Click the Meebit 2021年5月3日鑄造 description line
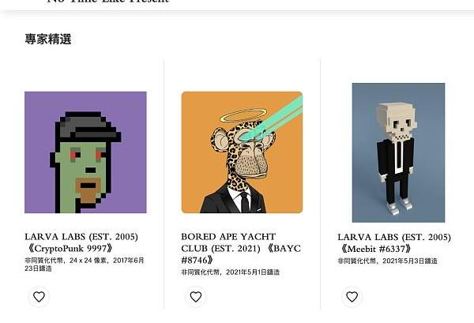The height and width of the screenshot is (323, 474). click(388, 261)
